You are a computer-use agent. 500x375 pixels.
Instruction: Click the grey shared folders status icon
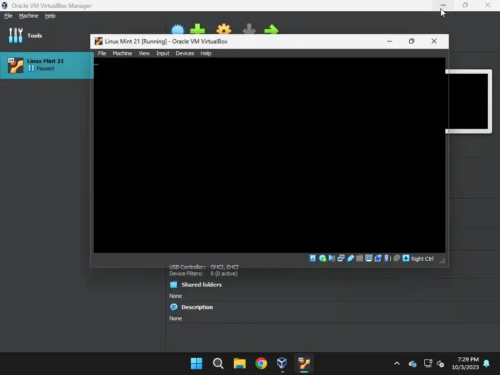click(359, 258)
